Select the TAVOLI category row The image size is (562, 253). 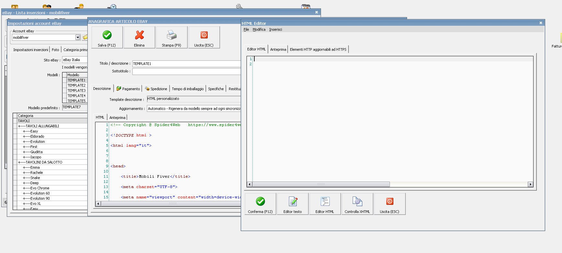point(52,121)
